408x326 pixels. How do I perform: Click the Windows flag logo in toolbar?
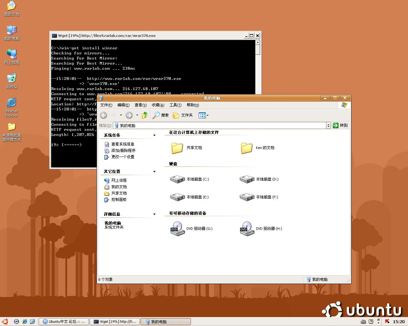click(344, 105)
